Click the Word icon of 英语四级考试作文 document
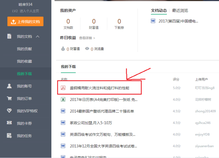Image resolution: width=219 pixels, height=158 pixels. 63,134
